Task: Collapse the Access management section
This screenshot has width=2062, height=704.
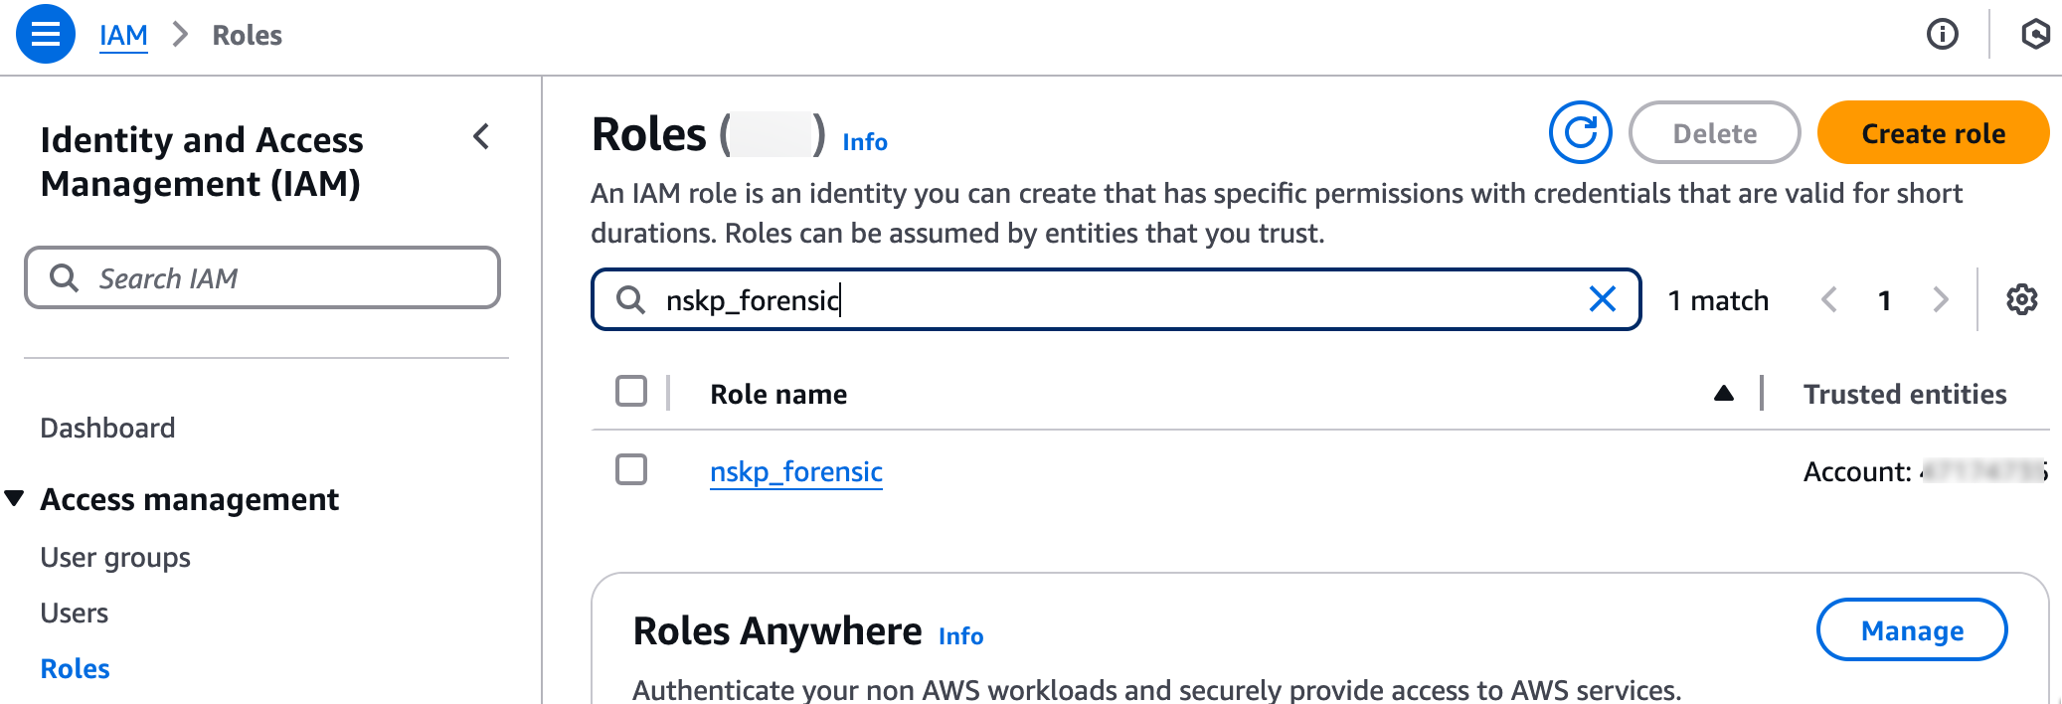Action: (x=14, y=498)
